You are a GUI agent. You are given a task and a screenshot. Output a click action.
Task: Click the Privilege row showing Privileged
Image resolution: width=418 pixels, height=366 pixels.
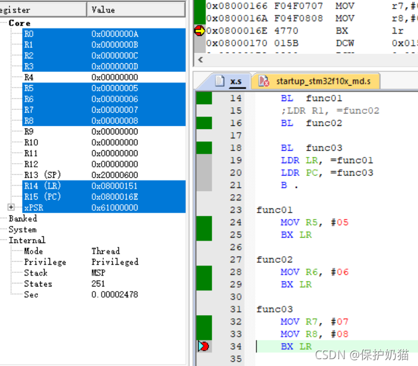pyautogui.click(x=81, y=262)
